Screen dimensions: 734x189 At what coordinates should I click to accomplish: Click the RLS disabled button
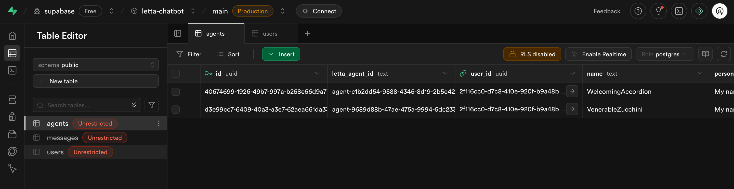532,54
